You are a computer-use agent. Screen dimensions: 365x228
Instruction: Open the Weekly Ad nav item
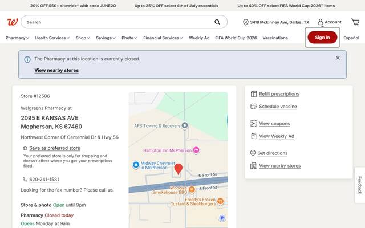pyautogui.click(x=199, y=38)
